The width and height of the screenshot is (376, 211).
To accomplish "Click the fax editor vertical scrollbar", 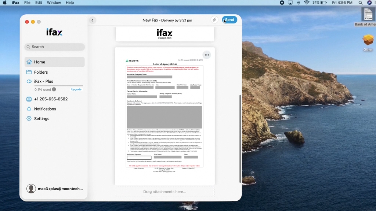I will 240,139.
